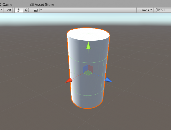
Task: Click the green Y-axis arrow handle
Action: click(x=88, y=45)
